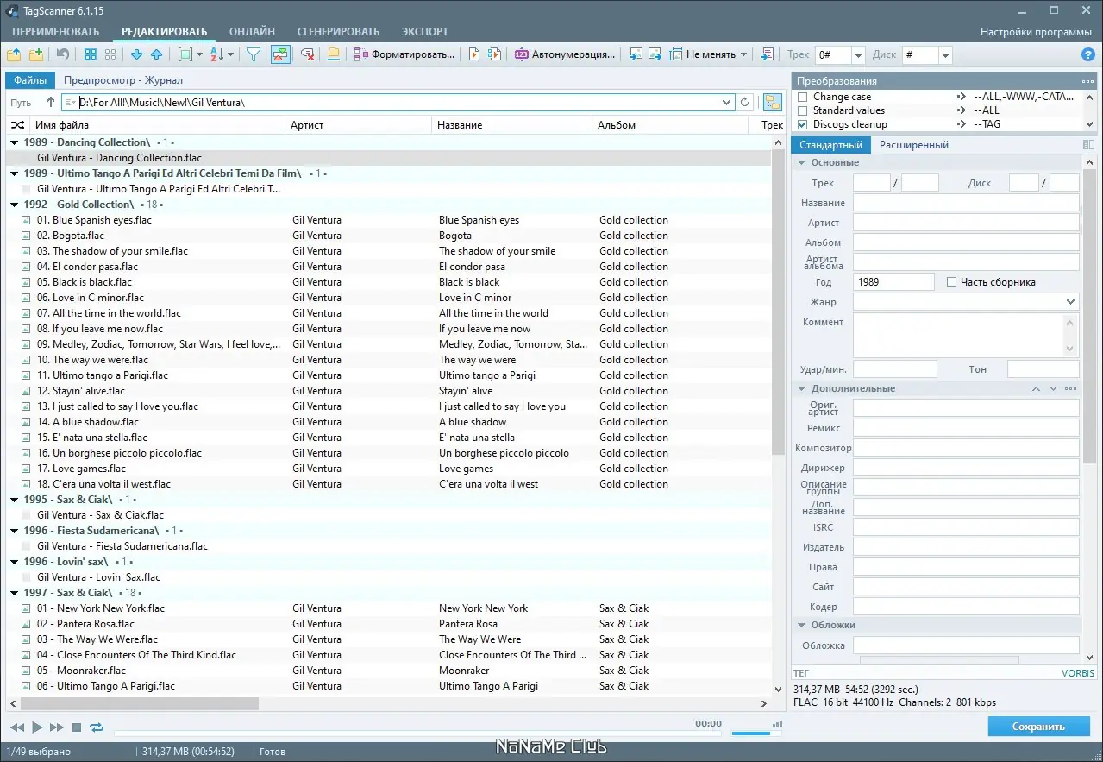The height and width of the screenshot is (762, 1103).
Task: Toggle the folder tree view icon beside path
Action: point(772,102)
